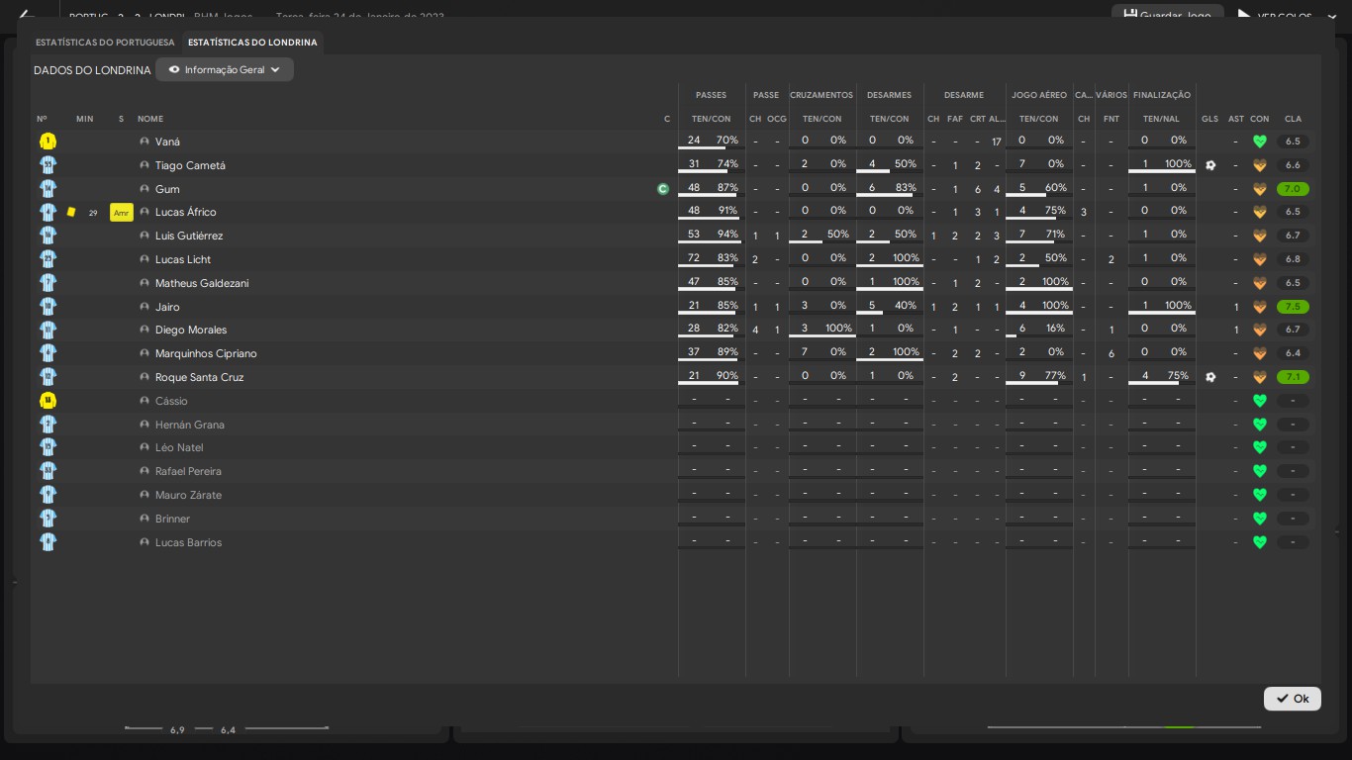
Task: Sort by the Ast column header
Action: point(1236,119)
